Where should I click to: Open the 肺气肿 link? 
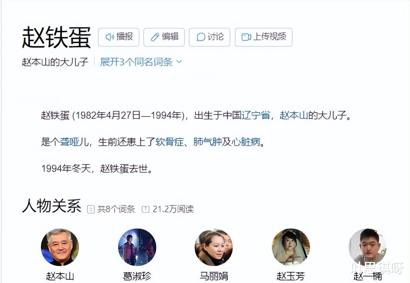tap(208, 142)
